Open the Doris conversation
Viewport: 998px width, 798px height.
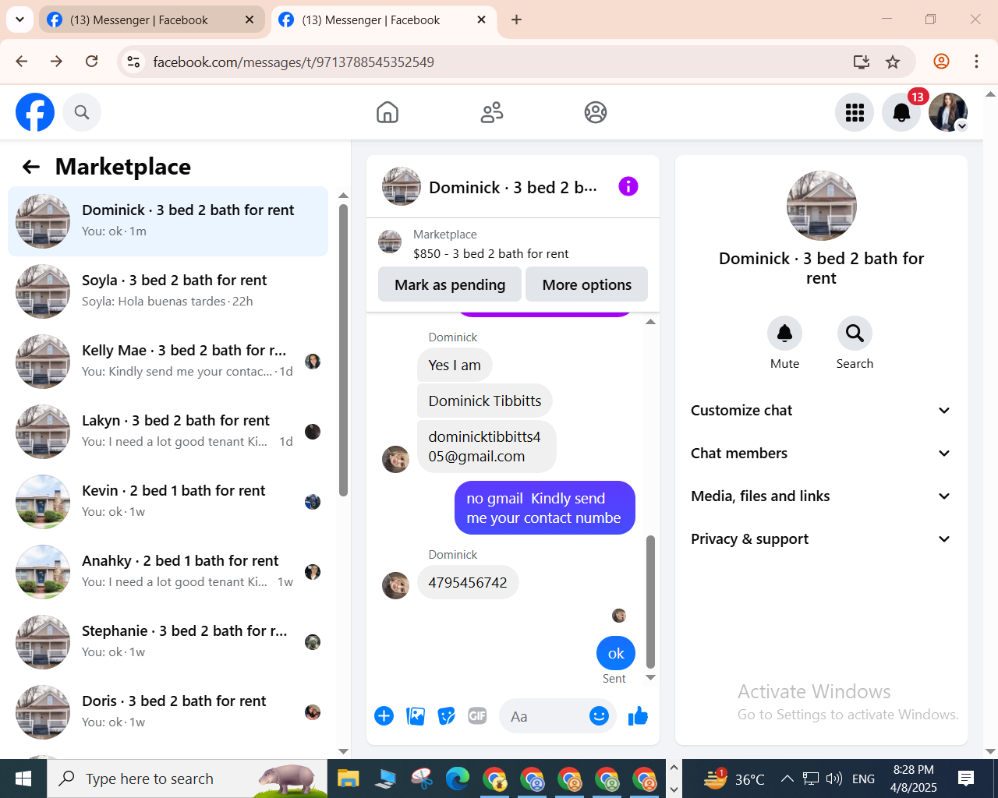coord(168,712)
